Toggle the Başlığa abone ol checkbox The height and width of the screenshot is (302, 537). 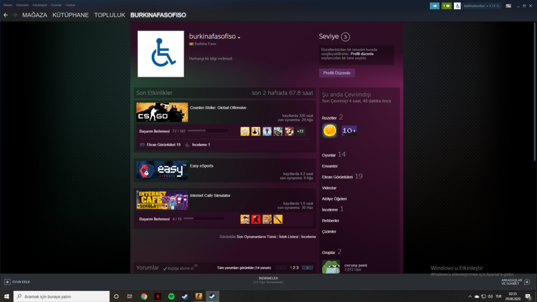tap(165, 269)
